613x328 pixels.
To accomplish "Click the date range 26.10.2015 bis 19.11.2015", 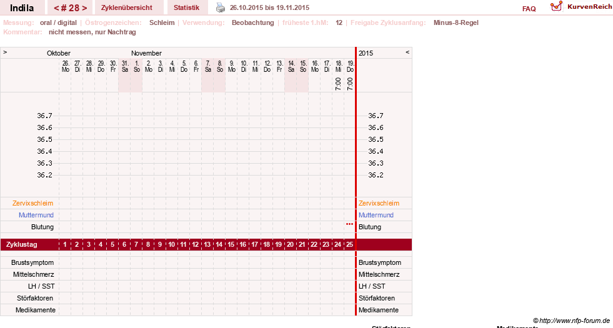I will 269,8.
